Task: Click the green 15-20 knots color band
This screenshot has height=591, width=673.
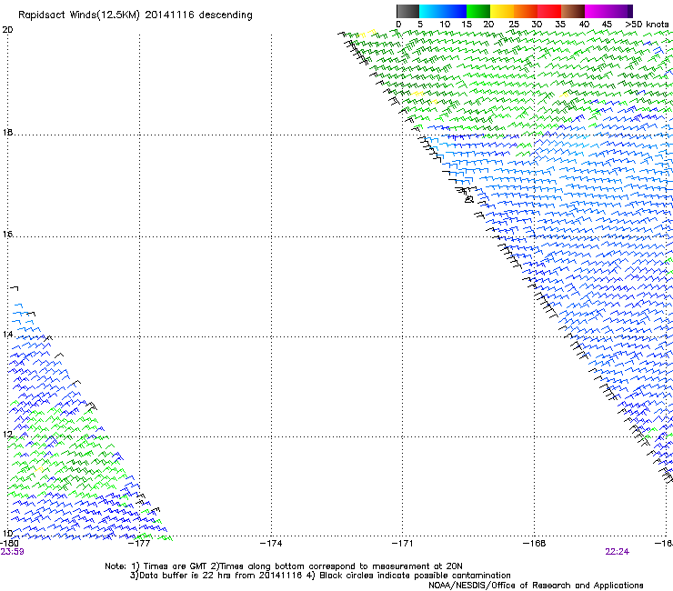Action: tap(478, 11)
